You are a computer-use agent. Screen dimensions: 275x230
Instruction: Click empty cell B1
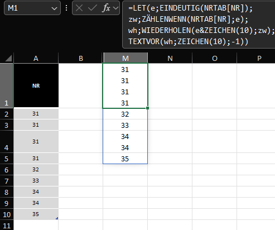81,85
